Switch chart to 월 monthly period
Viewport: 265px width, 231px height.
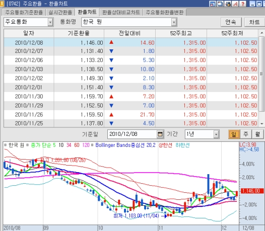(x=257, y=134)
